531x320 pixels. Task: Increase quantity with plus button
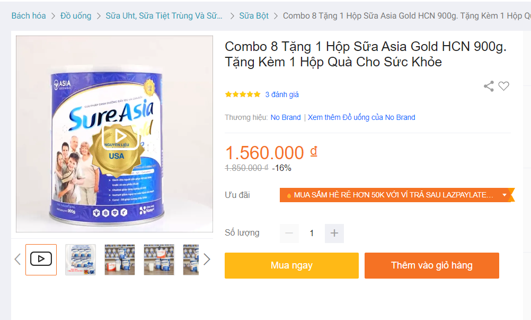pos(334,233)
